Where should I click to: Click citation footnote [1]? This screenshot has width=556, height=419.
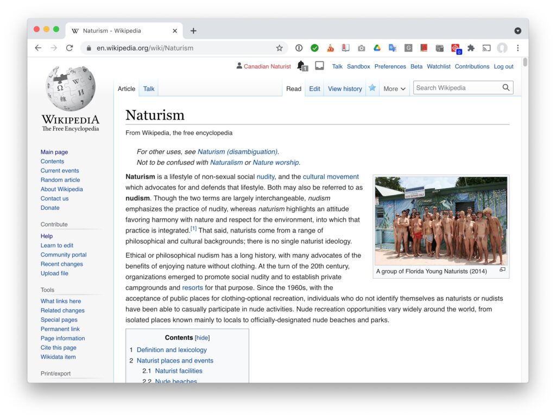coord(193,228)
